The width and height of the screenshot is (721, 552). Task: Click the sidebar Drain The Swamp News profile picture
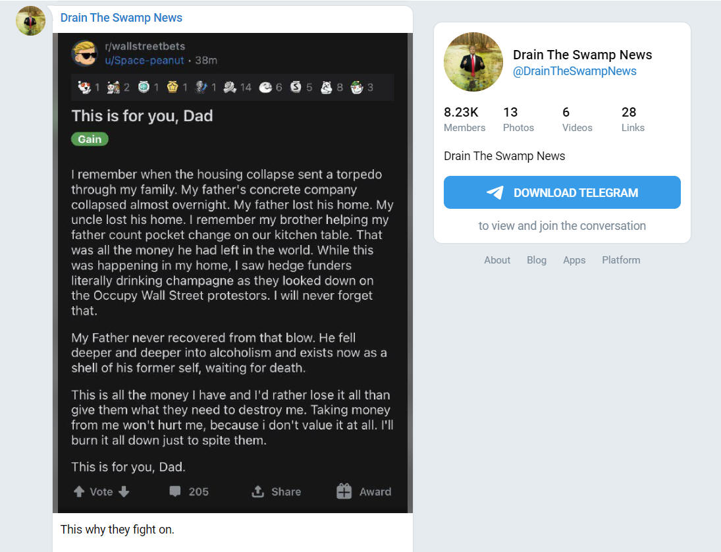pyautogui.click(x=473, y=62)
